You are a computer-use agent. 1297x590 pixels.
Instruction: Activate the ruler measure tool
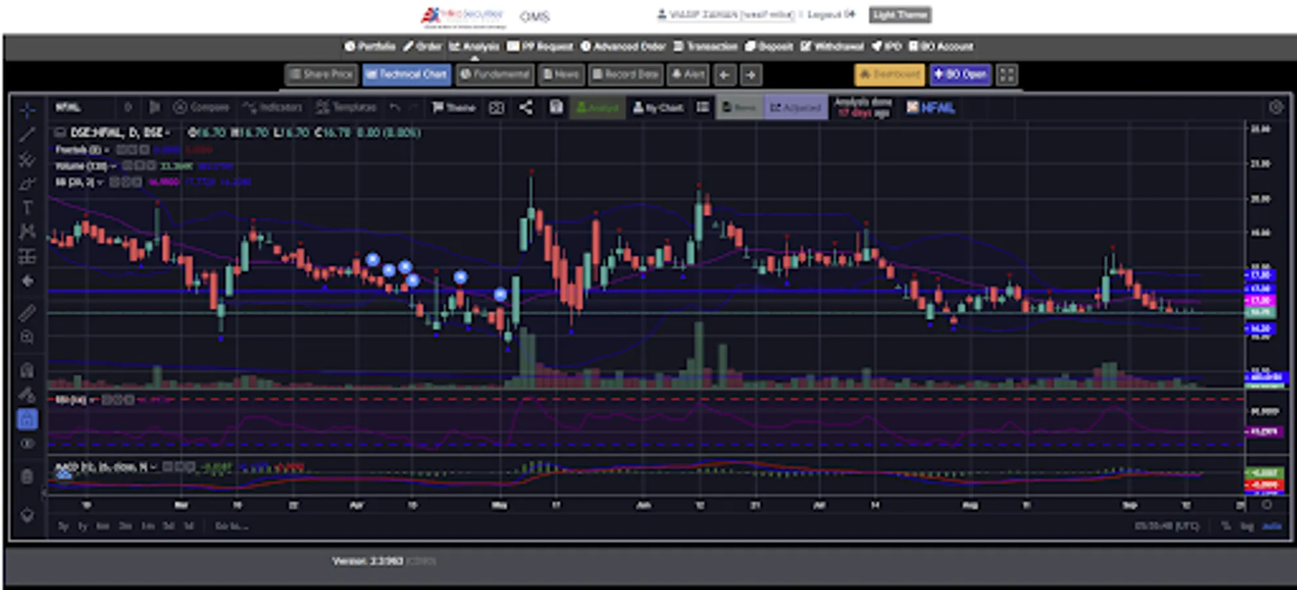(x=27, y=313)
